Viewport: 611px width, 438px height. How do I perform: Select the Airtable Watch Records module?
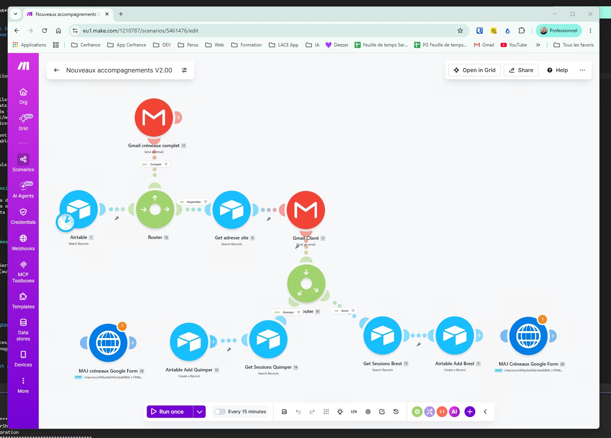coord(79,210)
